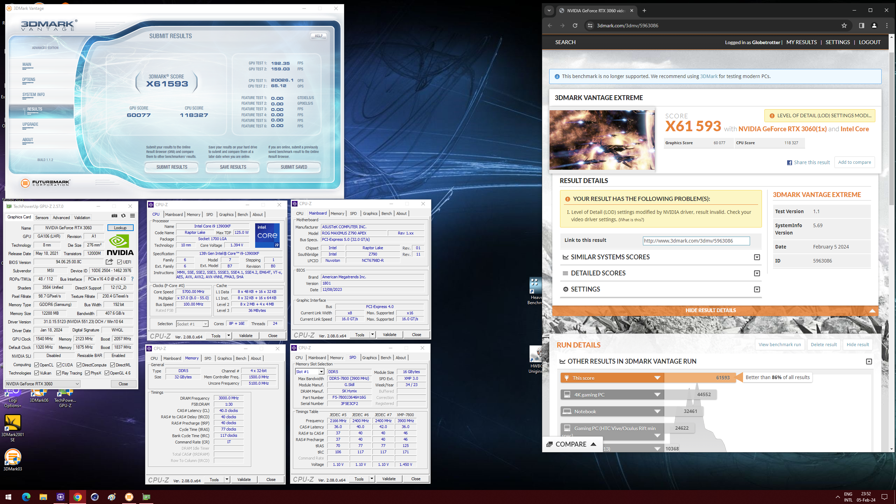Toggle the UEFI checkbox in GPU-Z
The height and width of the screenshot is (504, 896).
[119, 262]
